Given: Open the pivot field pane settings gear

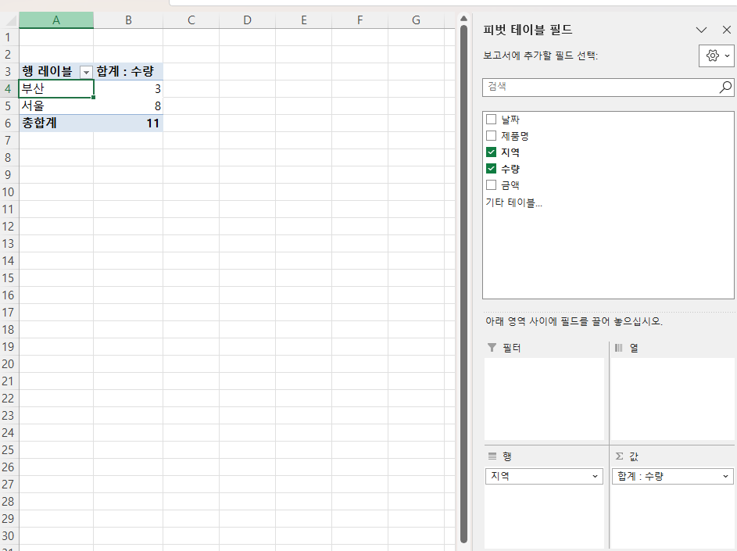Looking at the screenshot, I should pyautogui.click(x=717, y=55).
